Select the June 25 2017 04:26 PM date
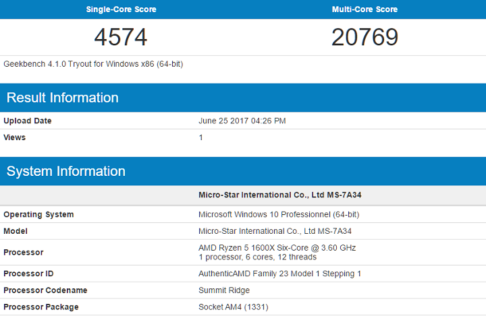486x316 pixels. coord(242,121)
